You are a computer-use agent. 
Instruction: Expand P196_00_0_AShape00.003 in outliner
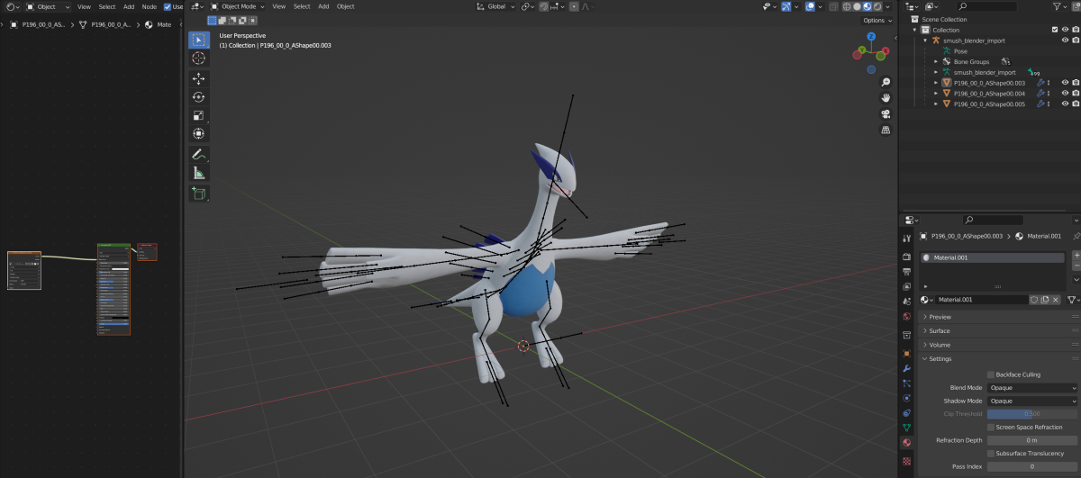coord(936,83)
